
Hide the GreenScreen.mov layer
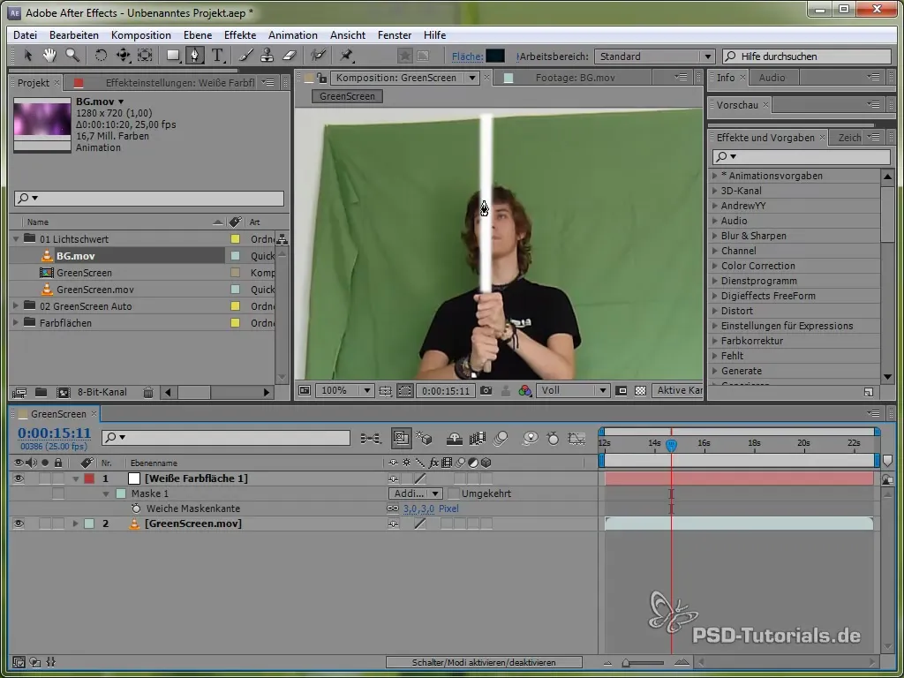(19, 524)
